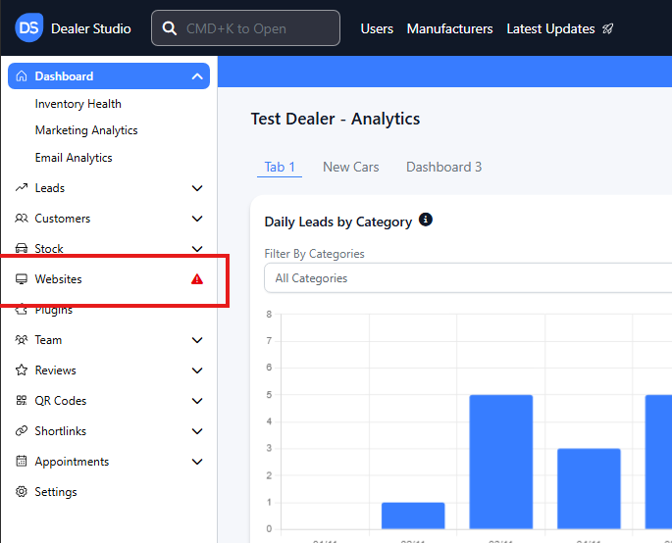Open the All Categories filter dropdown
This screenshot has width=672, height=543.
point(467,278)
